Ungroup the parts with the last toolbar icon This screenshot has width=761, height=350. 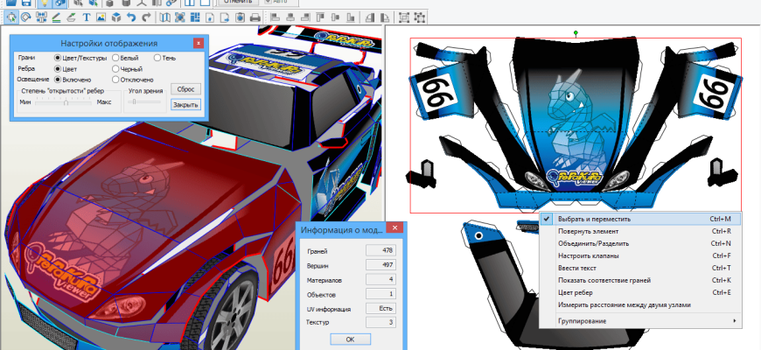click(419, 17)
